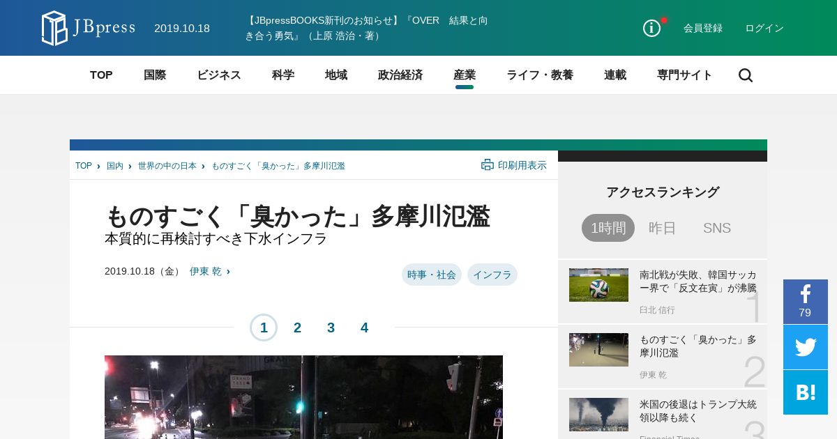
Task: Select the 産業 navigation item
Action: click(x=465, y=75)
